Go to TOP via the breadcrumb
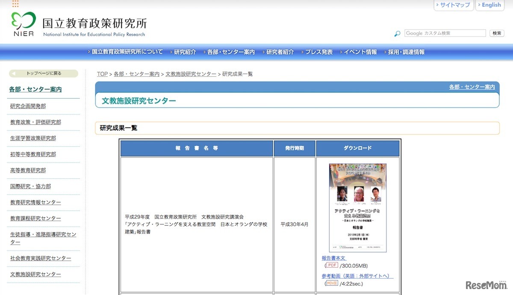 pyautogui.click(x=102, y=74)
